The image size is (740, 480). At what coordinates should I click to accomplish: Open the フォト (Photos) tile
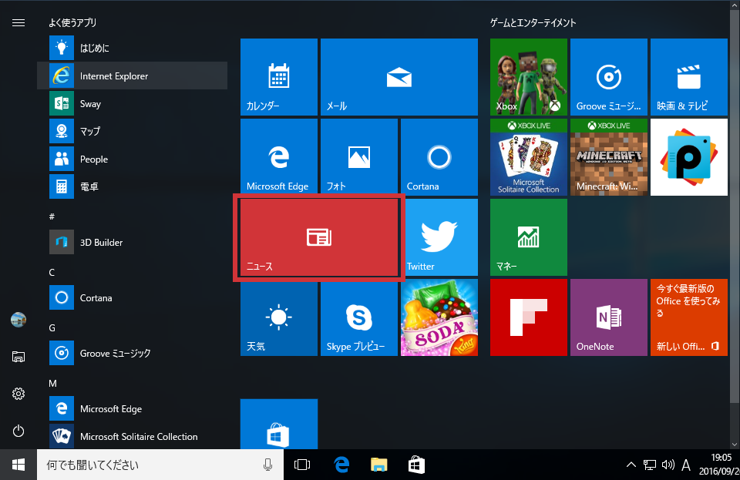click(359, 157)
